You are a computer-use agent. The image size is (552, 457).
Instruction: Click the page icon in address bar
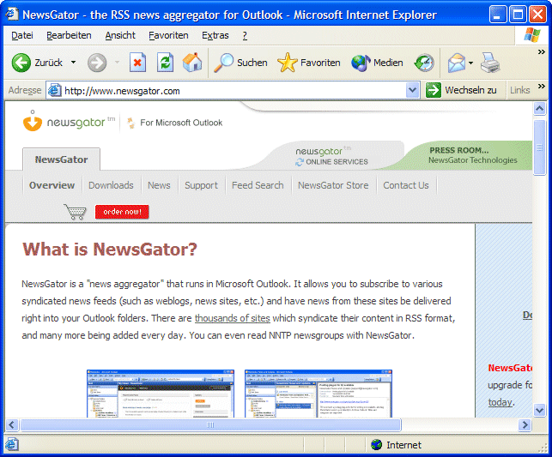55,91
